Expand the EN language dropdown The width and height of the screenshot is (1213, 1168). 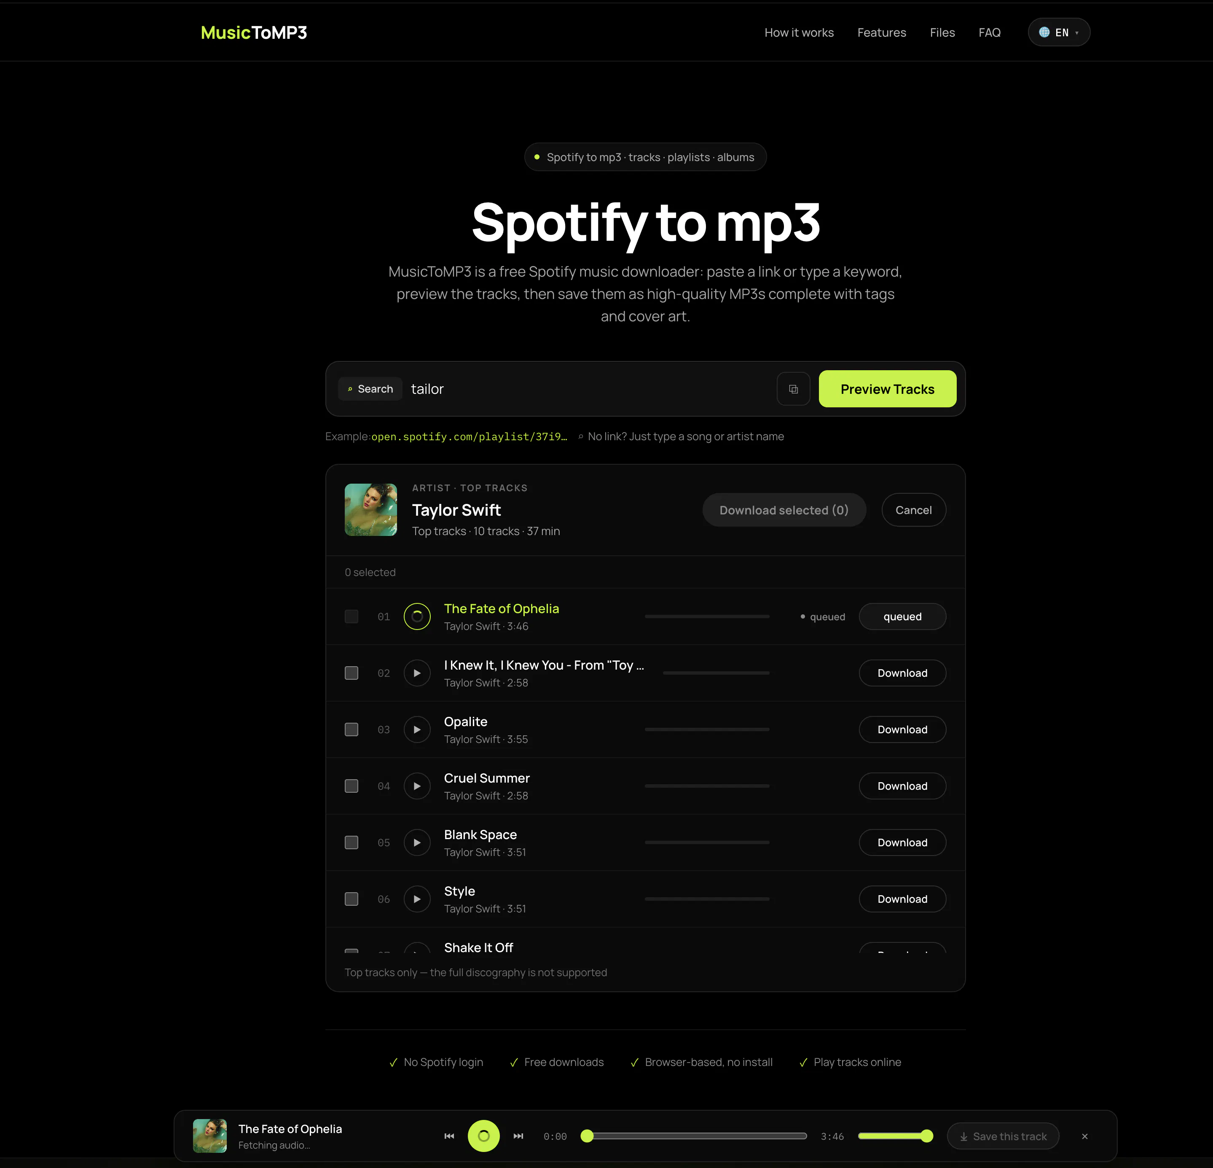pyautogui.click(x=1059, y=32)
